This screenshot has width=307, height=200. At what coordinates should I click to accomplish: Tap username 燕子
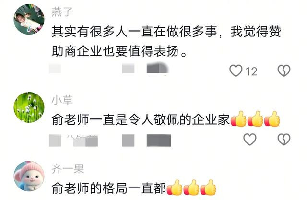point(62,12)
